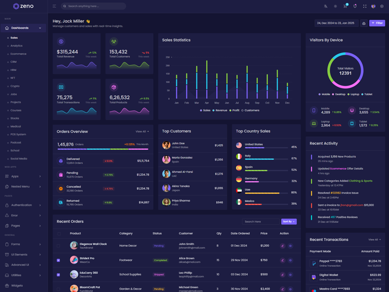Check the Elegance Wall Clock row checkbox
The height and width of the screenshot is (292, 389).
[x=59, y=246]
